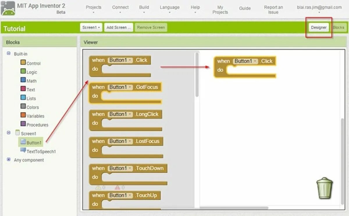Open Button1 dropdown in TouchUp block
This screenshot has height=216, width=349.
(120, 195)
